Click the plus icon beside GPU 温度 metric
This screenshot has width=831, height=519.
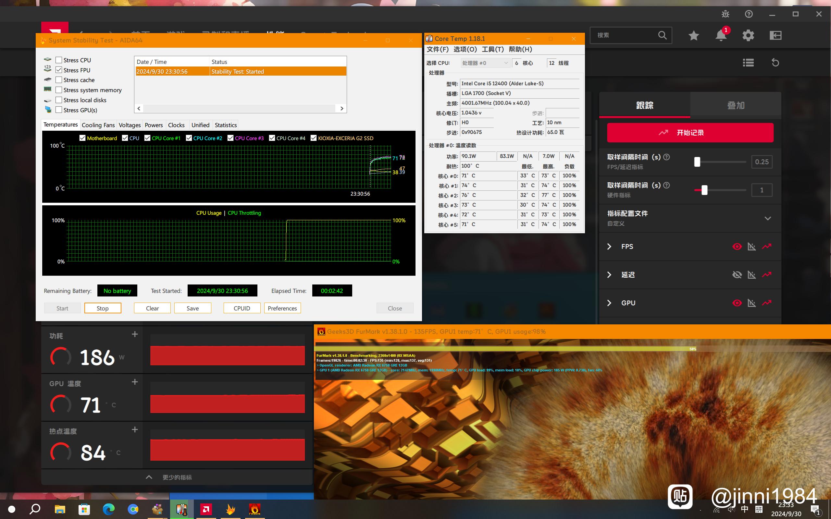point(135,382)
